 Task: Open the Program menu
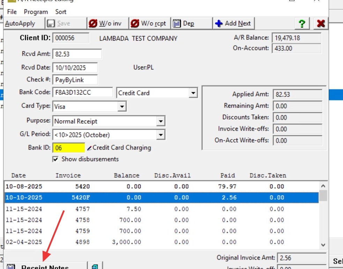36,12
